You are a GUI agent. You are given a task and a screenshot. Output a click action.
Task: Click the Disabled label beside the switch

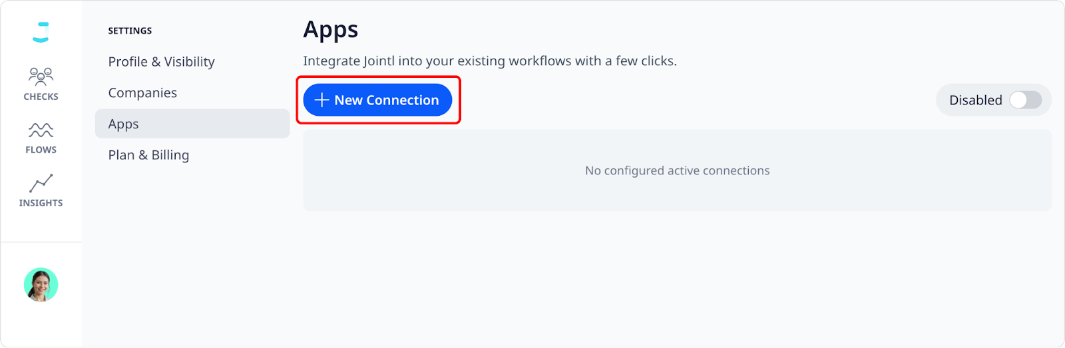[x=975, y=100]
